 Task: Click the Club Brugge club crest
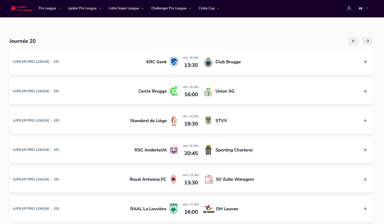(208, 62)
